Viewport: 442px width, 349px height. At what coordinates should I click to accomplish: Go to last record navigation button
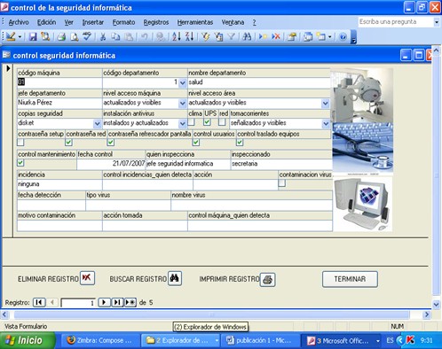pos(117,302)
